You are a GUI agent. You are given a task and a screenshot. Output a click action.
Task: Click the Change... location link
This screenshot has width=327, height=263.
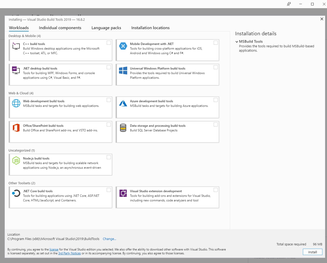(x=110, y=239)
